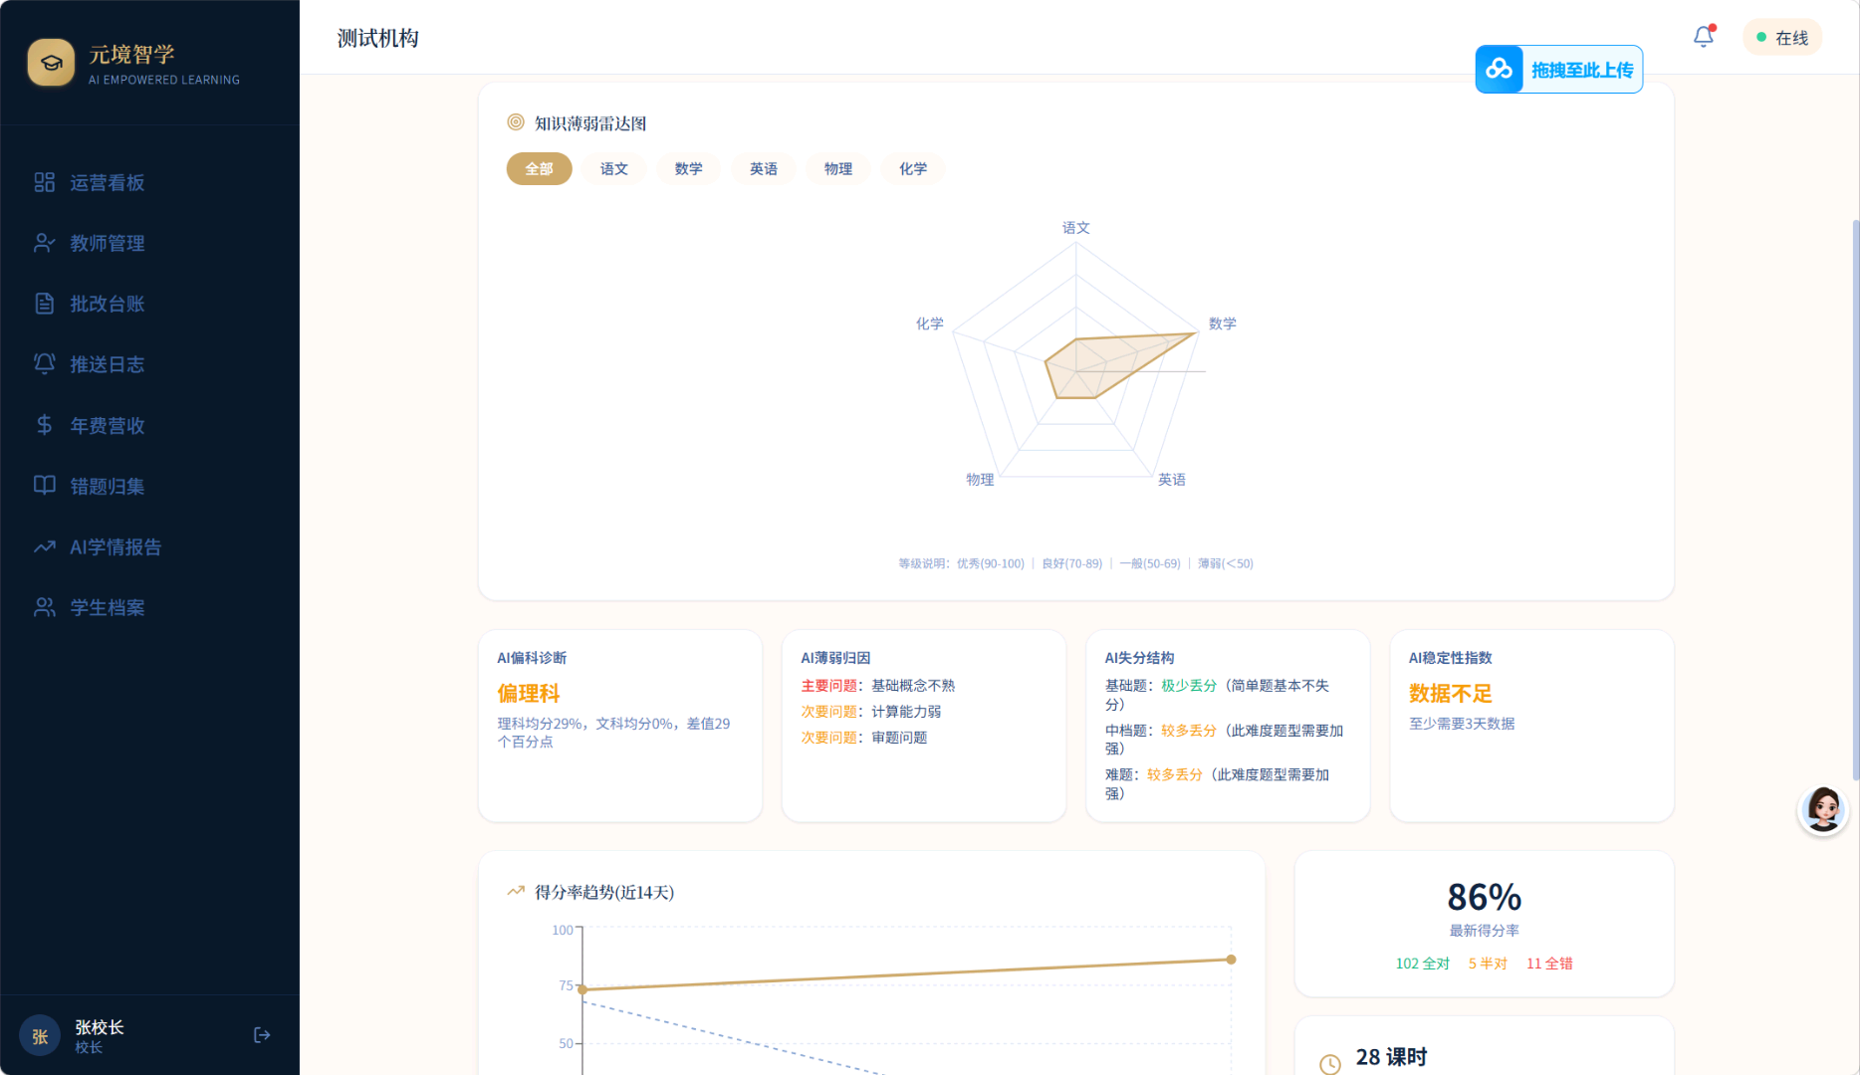
Task: Select 错题归集 in sidebar
Action: coord(149,486)
